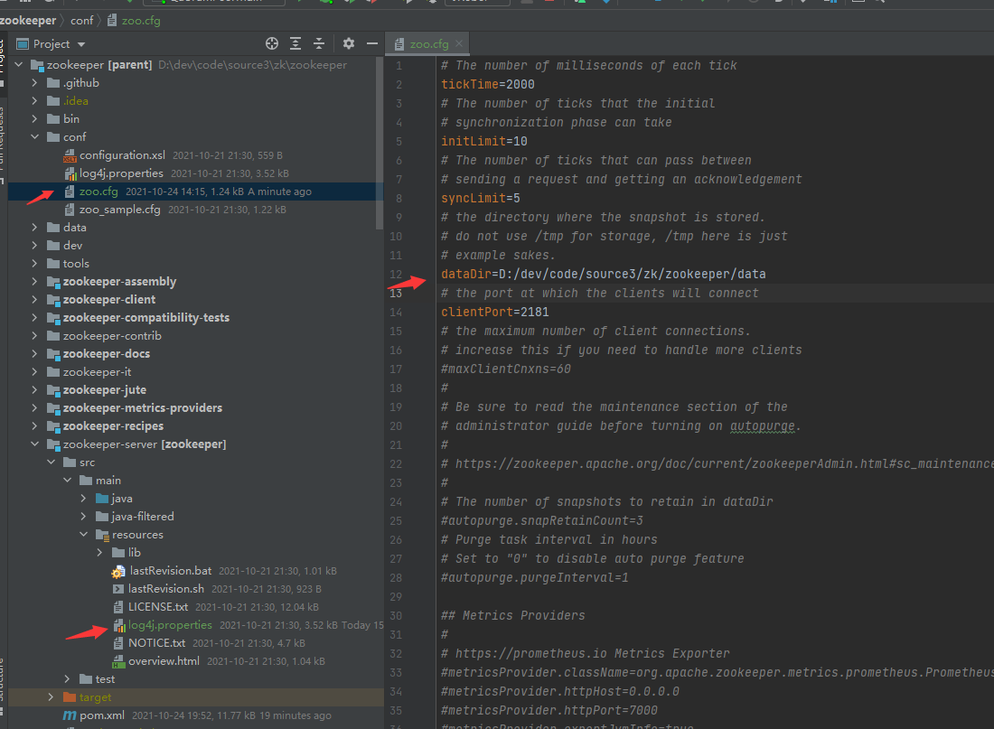The width and height of the screenshot is (994, 729).
Task: Select the zookeeper-metrics-providers module
Action: pyautogui.click(x=143, y=408)
